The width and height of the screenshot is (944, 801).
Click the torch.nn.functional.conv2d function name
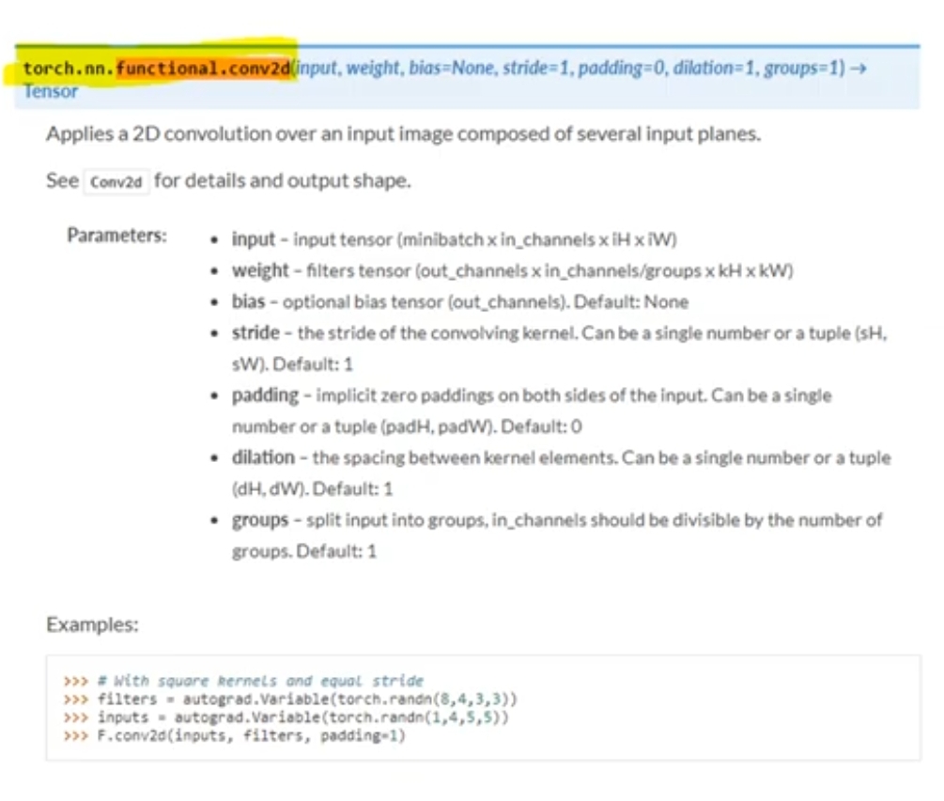[x=157, y=68]
